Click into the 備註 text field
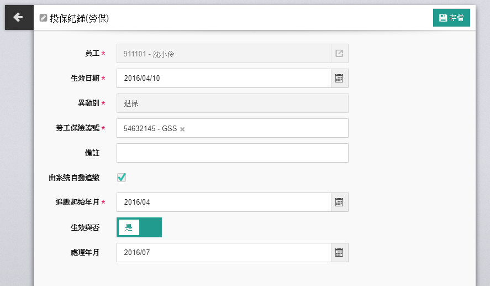This screenshot has height=286, width=490. (232, 153)
